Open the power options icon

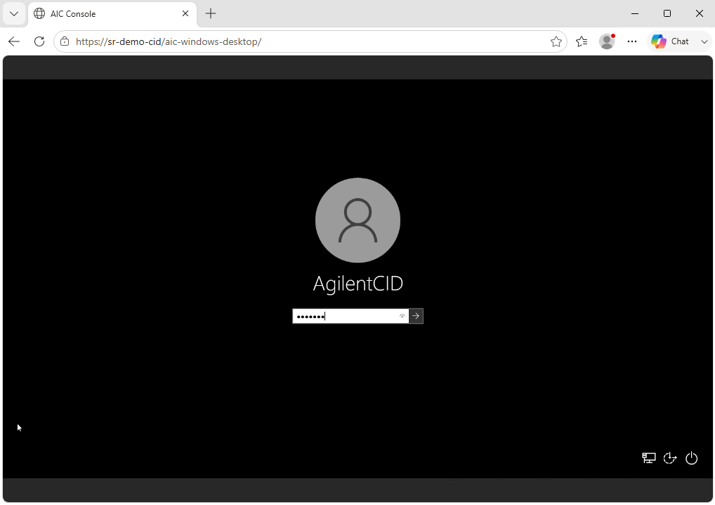[691, 457]
